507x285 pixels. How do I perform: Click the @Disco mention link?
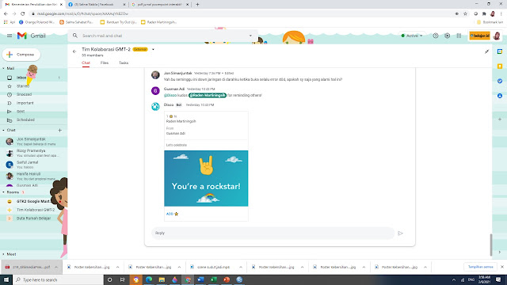[170, 95]
